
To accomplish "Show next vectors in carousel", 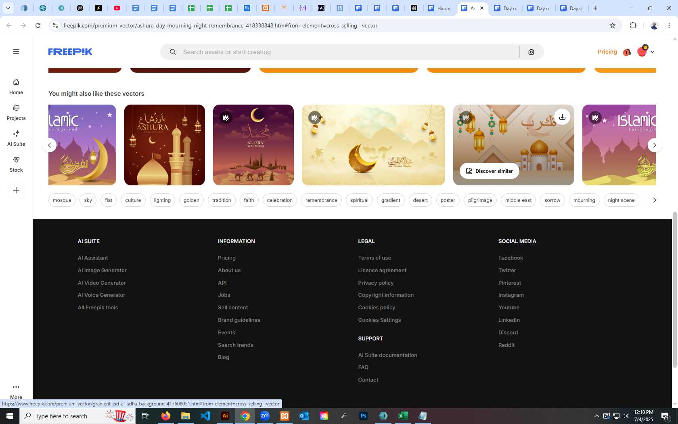I will (655, 145).
